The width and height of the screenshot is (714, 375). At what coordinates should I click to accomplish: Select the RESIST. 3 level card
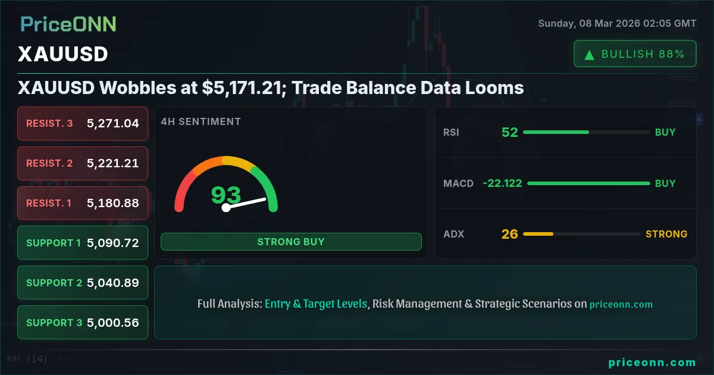(83, 123)
